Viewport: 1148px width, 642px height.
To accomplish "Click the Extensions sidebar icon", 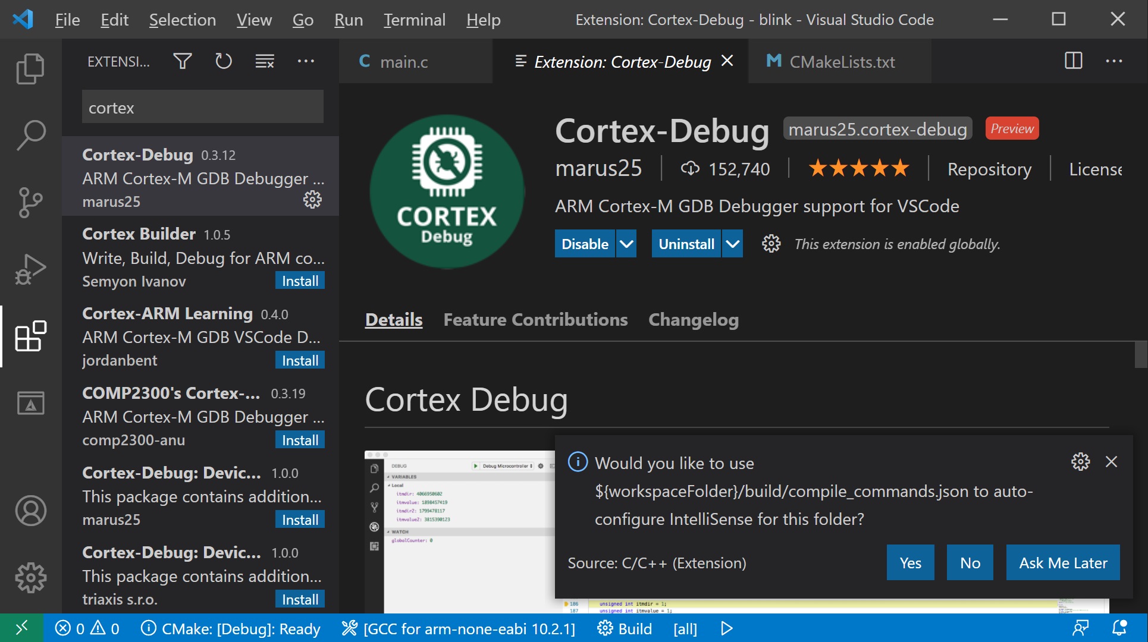I will point(29,336).
